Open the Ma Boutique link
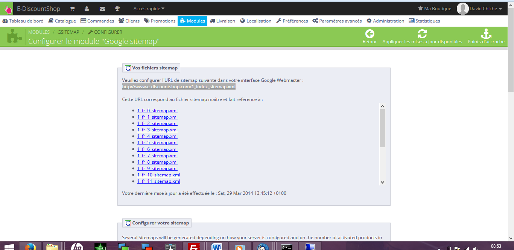The height and width of the screenshot is (250, 514). (435, 9)
